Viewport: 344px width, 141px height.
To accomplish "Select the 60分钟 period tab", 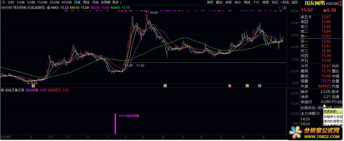I will point(67,2).
